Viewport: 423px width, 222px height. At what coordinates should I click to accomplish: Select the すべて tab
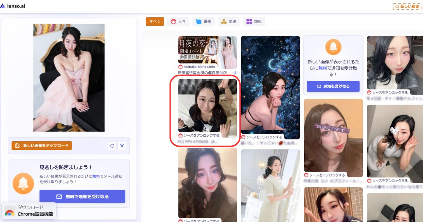(155, 21)
